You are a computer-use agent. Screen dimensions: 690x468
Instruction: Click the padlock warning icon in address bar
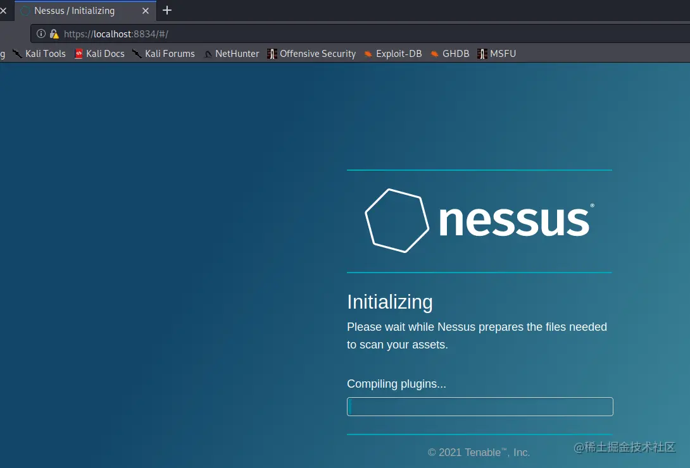(54, 34)
